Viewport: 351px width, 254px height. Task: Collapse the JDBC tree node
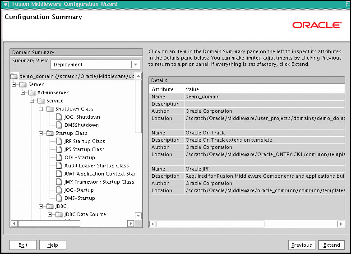pyautogui.click(x=41, y=206)
